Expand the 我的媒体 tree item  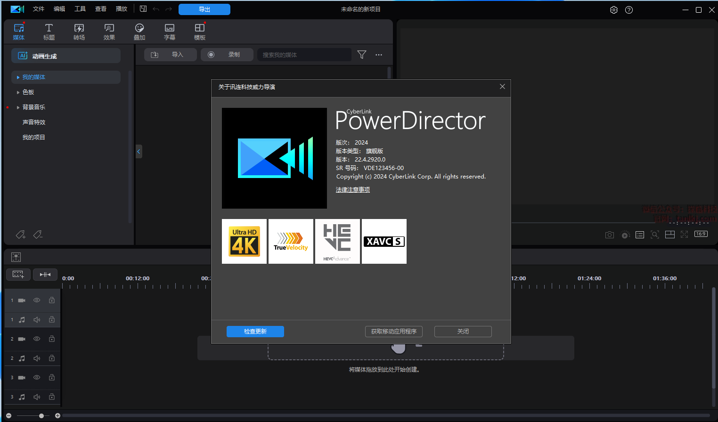coord(18,77)
